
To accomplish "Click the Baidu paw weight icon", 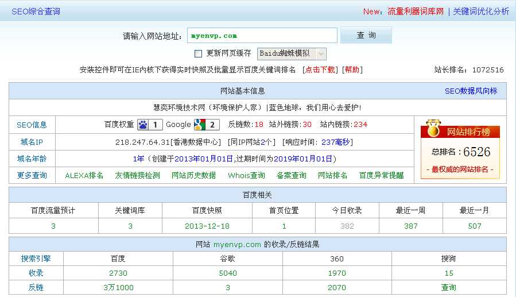I will [150, 125].
